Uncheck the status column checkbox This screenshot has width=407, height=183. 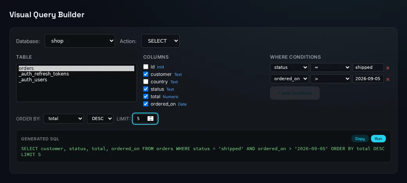(x=146, y=89)
